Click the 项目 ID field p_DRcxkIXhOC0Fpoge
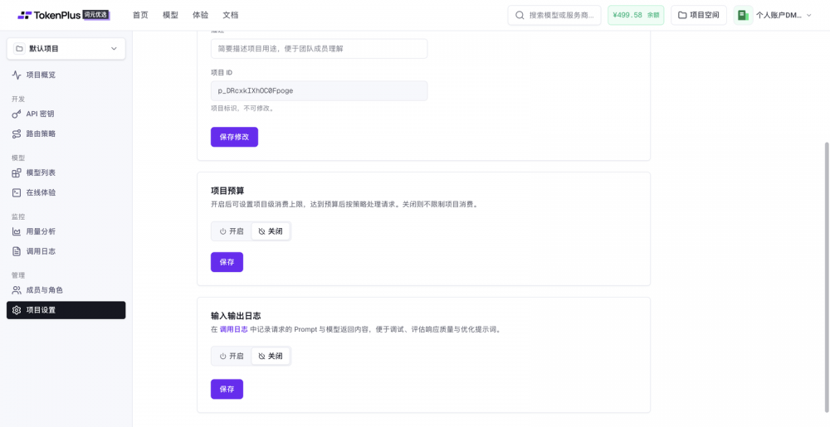Screen dimensions: 830x427 coord(320,91)
